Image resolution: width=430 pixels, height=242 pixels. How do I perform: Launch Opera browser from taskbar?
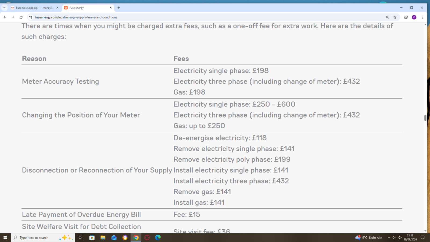click(x=147, y=237)
